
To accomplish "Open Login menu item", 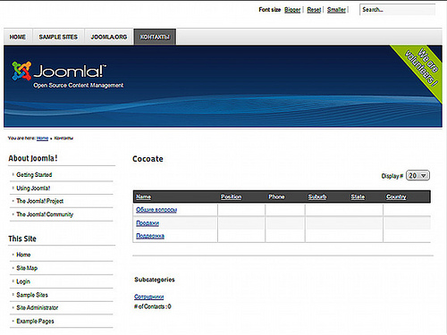I will 23,281.
